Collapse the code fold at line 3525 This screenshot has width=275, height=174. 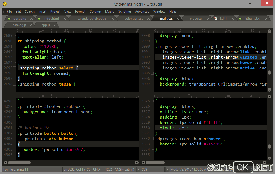coord(152,101)
